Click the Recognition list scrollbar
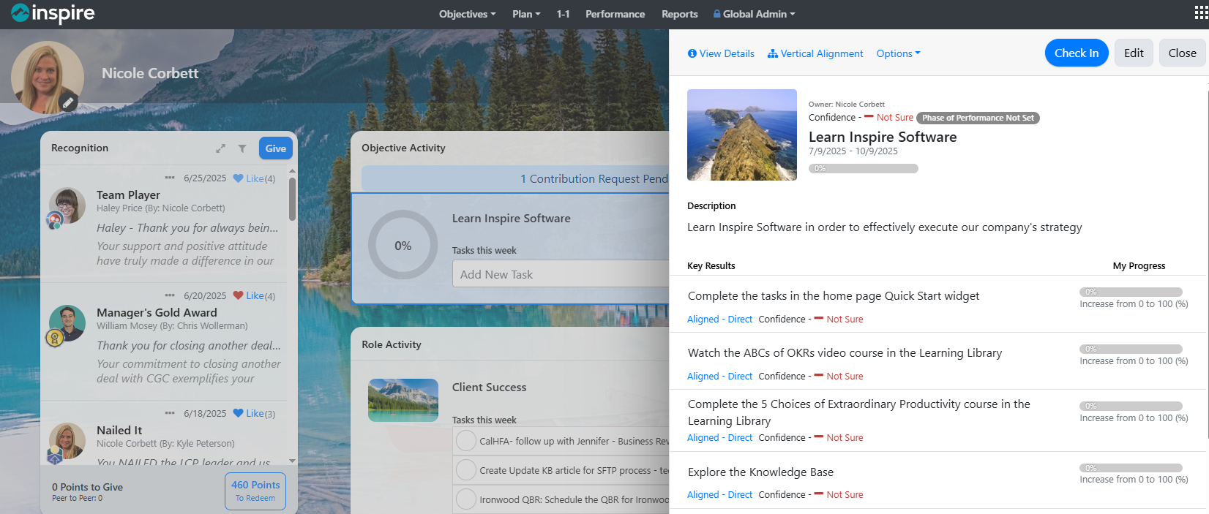This screenshot has width=1209, height=514. [x=292, y=199]
